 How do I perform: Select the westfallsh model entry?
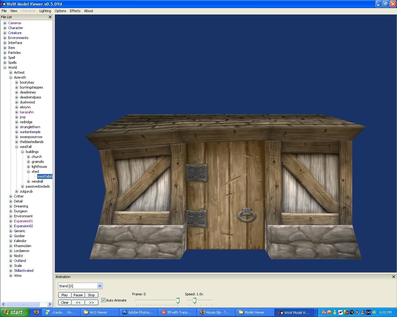tap(45, 176)
